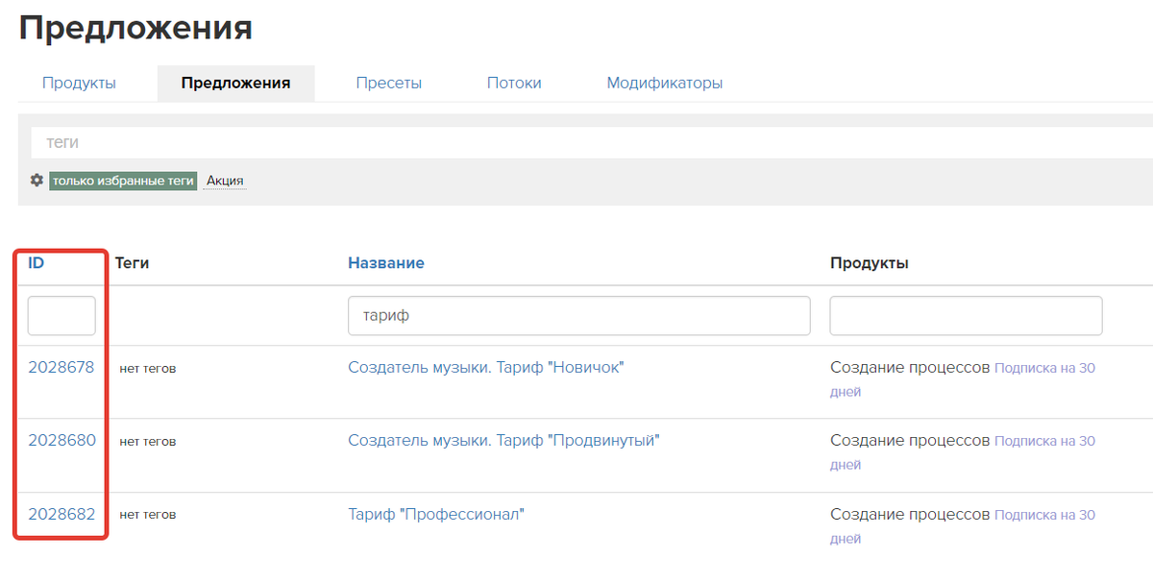The image size is (1153, 584).
Task: Open 'Тариф "Профессионал"' offer
Action: point(435,514)
